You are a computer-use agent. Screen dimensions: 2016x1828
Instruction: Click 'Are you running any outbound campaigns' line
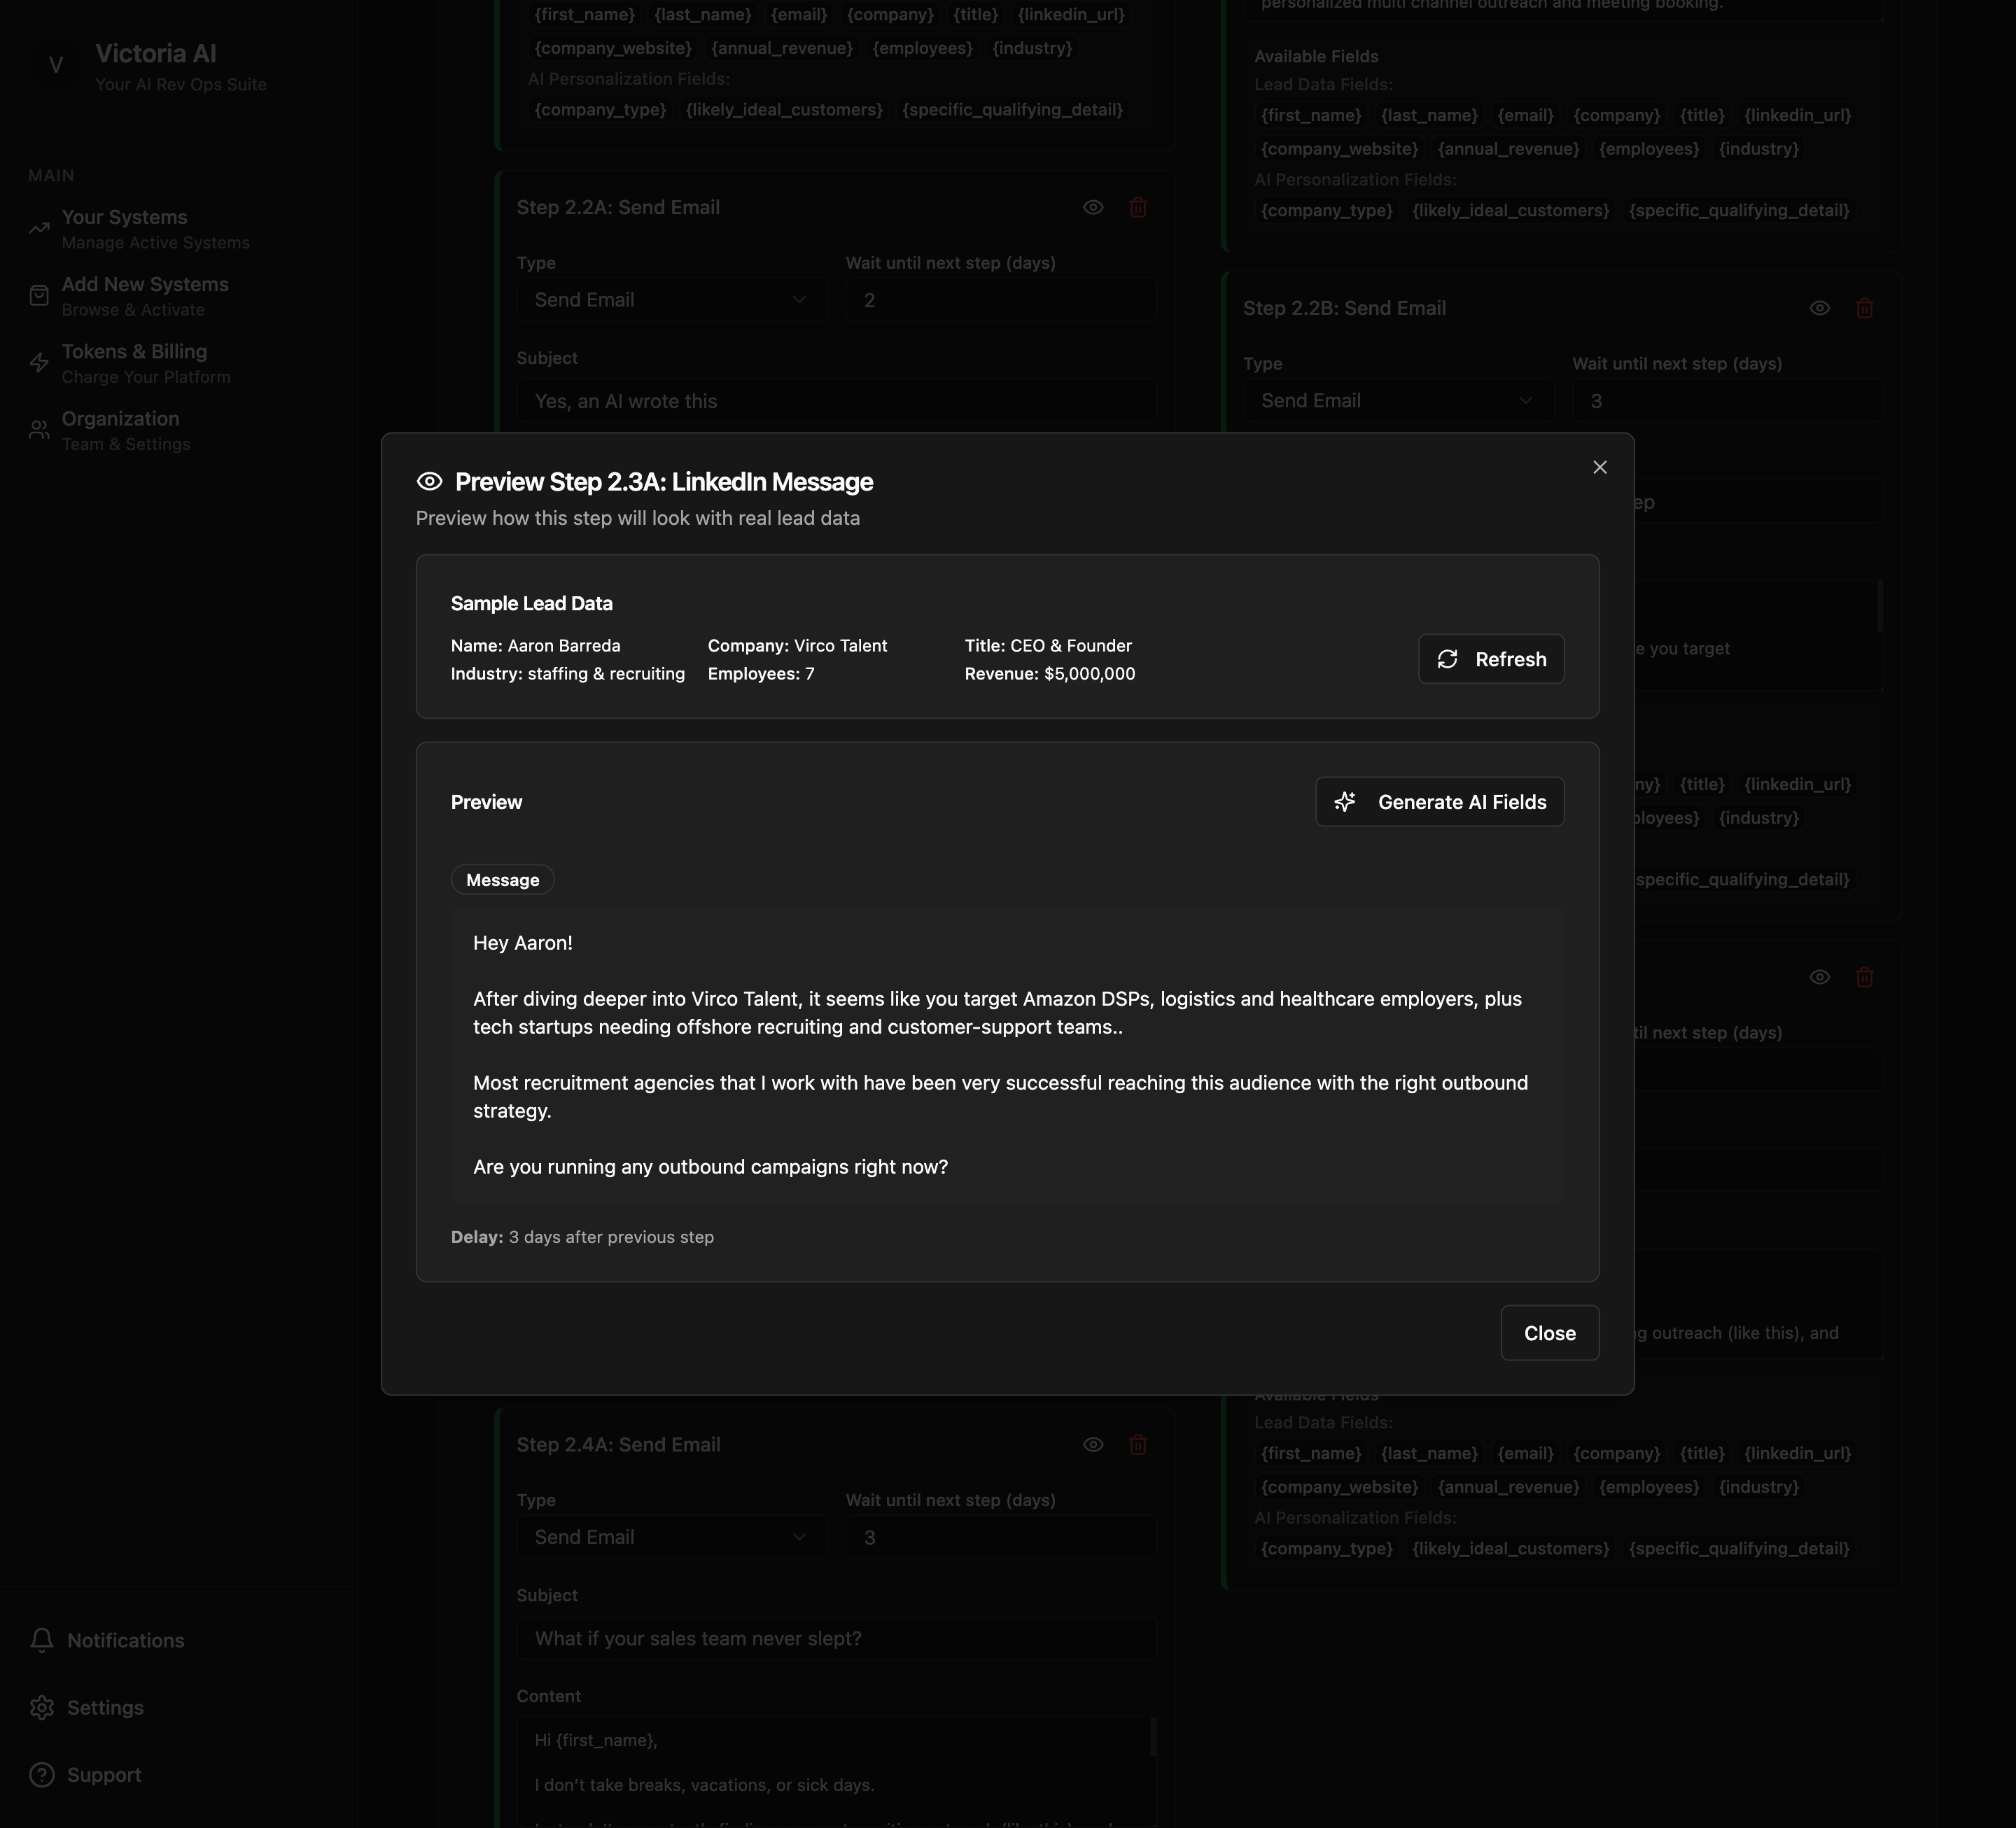(710, 1167)
